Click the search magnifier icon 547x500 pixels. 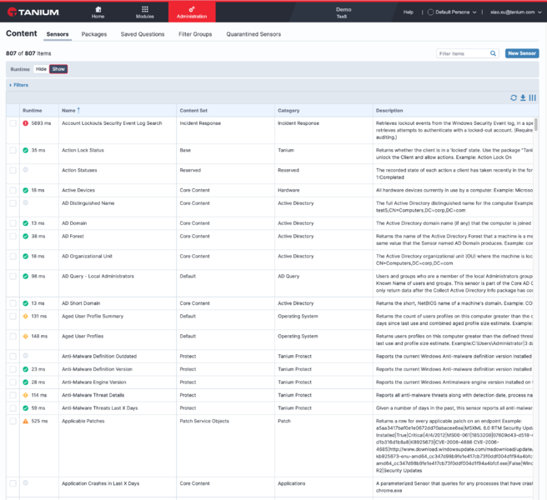(493, 53)
